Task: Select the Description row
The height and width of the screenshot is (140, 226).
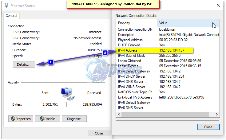Action: pos(168,35)
